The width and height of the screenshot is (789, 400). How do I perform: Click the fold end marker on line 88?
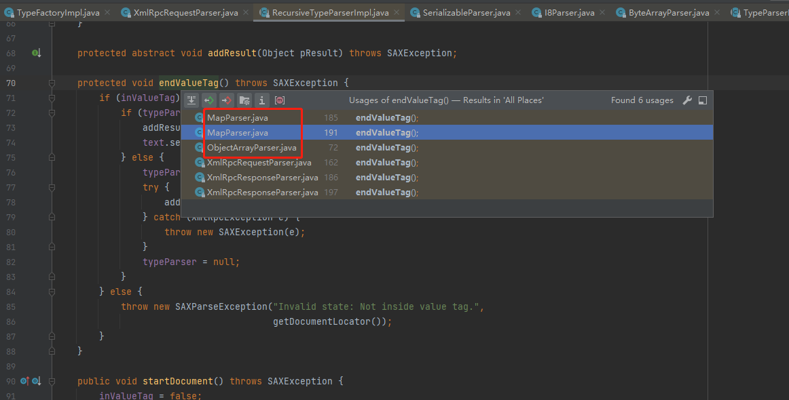(52, 351)
